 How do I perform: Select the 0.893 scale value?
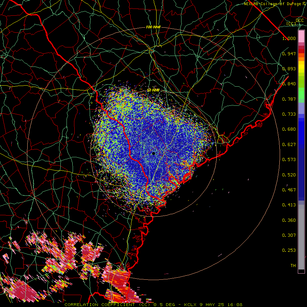289,69
